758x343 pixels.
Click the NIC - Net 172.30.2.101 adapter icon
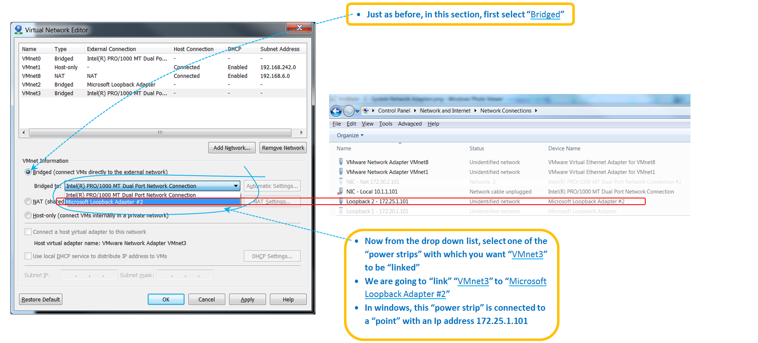[x=341, y=181]
